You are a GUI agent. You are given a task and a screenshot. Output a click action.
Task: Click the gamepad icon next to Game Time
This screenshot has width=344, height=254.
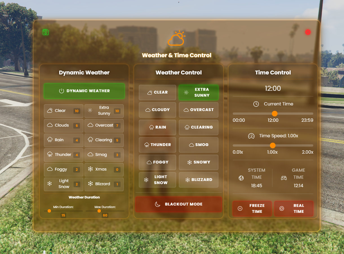click(284, 178)
